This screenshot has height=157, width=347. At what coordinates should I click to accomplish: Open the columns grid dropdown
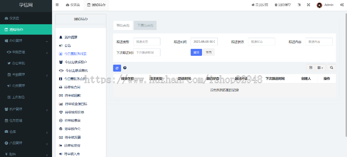pos(320,68)
